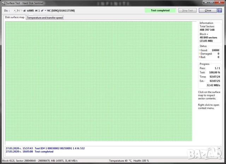The height and width of the screenshot is (164, 226).
Task: Click the Total Sectors value in Information
Action: (207, 30)
